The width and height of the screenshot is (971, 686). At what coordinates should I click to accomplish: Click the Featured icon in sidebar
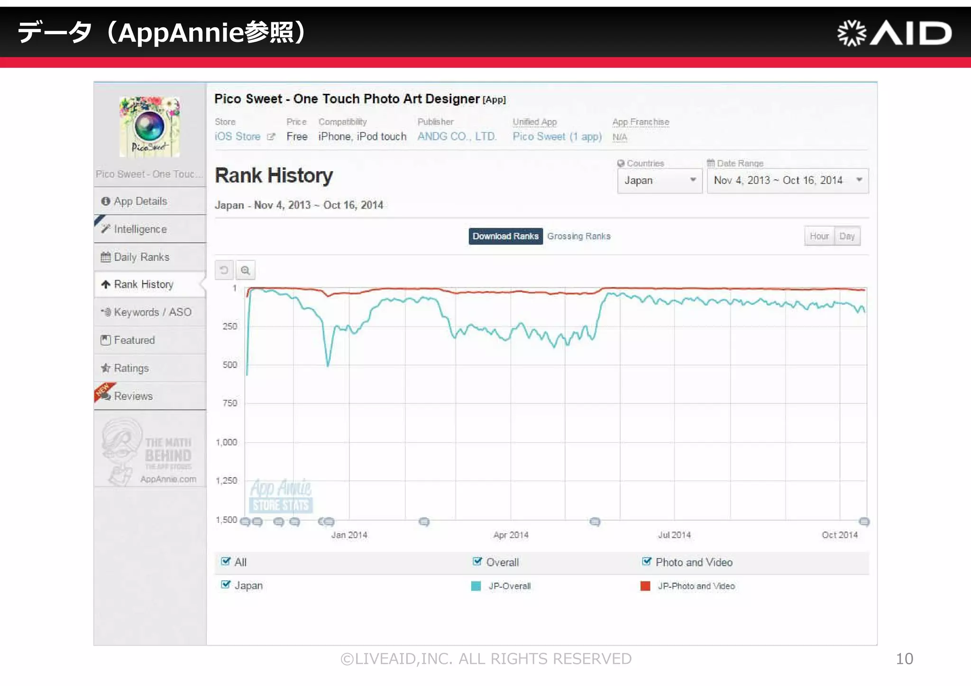106,340
